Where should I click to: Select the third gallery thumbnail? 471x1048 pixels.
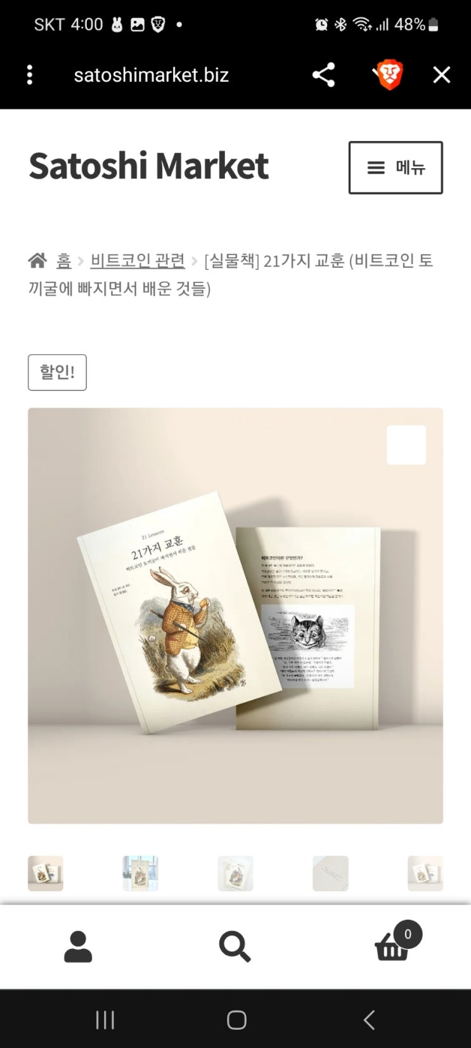point(235,873)
